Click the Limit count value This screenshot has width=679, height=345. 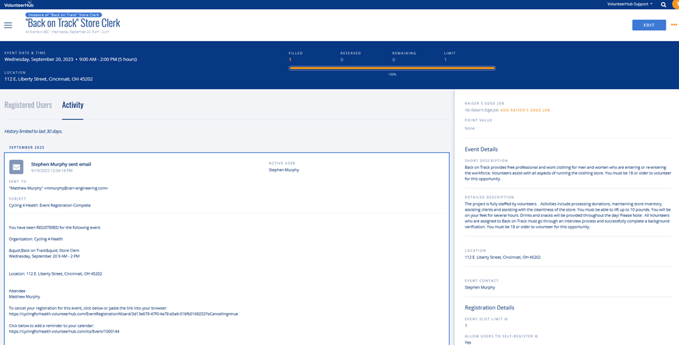click(445, 60)
